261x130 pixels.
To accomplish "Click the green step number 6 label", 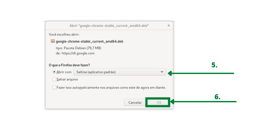I will (217, 97).
